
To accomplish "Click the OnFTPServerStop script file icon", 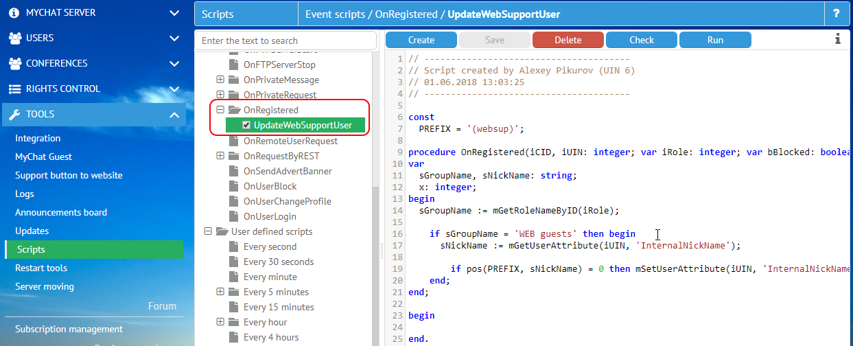I will click(x=235, y=65).
